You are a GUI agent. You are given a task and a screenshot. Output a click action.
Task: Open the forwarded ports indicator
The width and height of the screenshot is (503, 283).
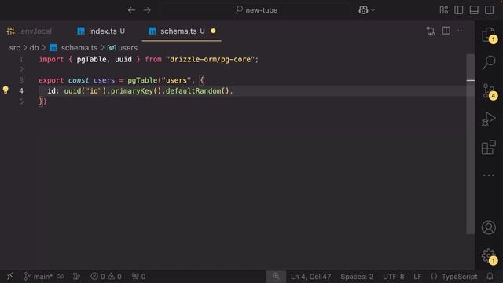coord(138,276)
